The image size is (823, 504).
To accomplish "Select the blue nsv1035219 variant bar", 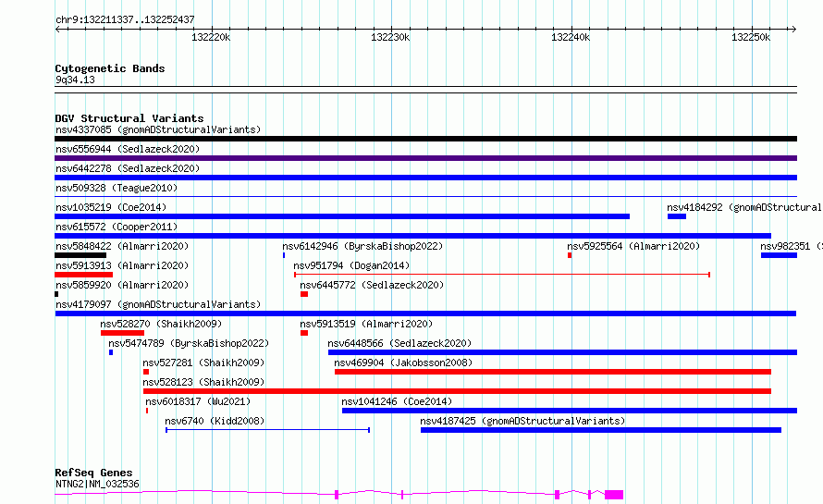I will 342,216.
